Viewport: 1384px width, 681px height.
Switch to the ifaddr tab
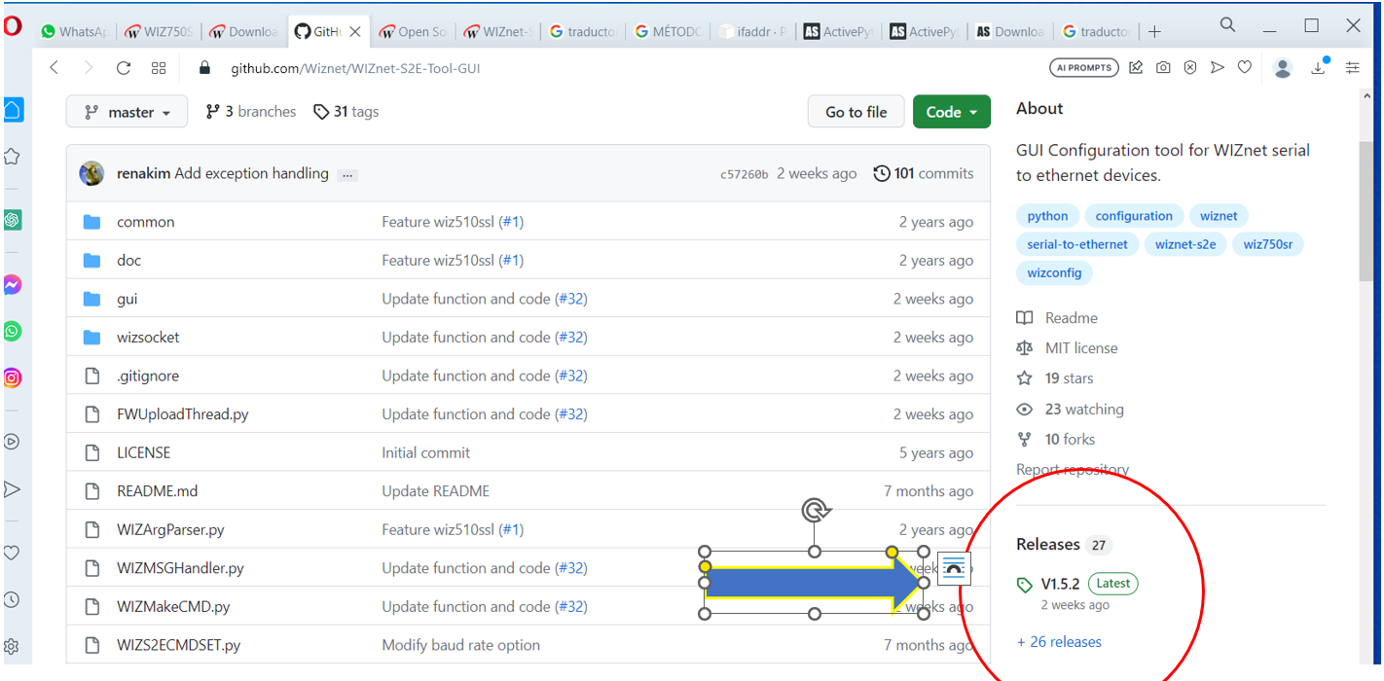[752, 32]
